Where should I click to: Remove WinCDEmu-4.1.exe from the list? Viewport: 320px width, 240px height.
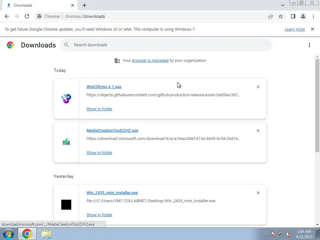[258, 87]
